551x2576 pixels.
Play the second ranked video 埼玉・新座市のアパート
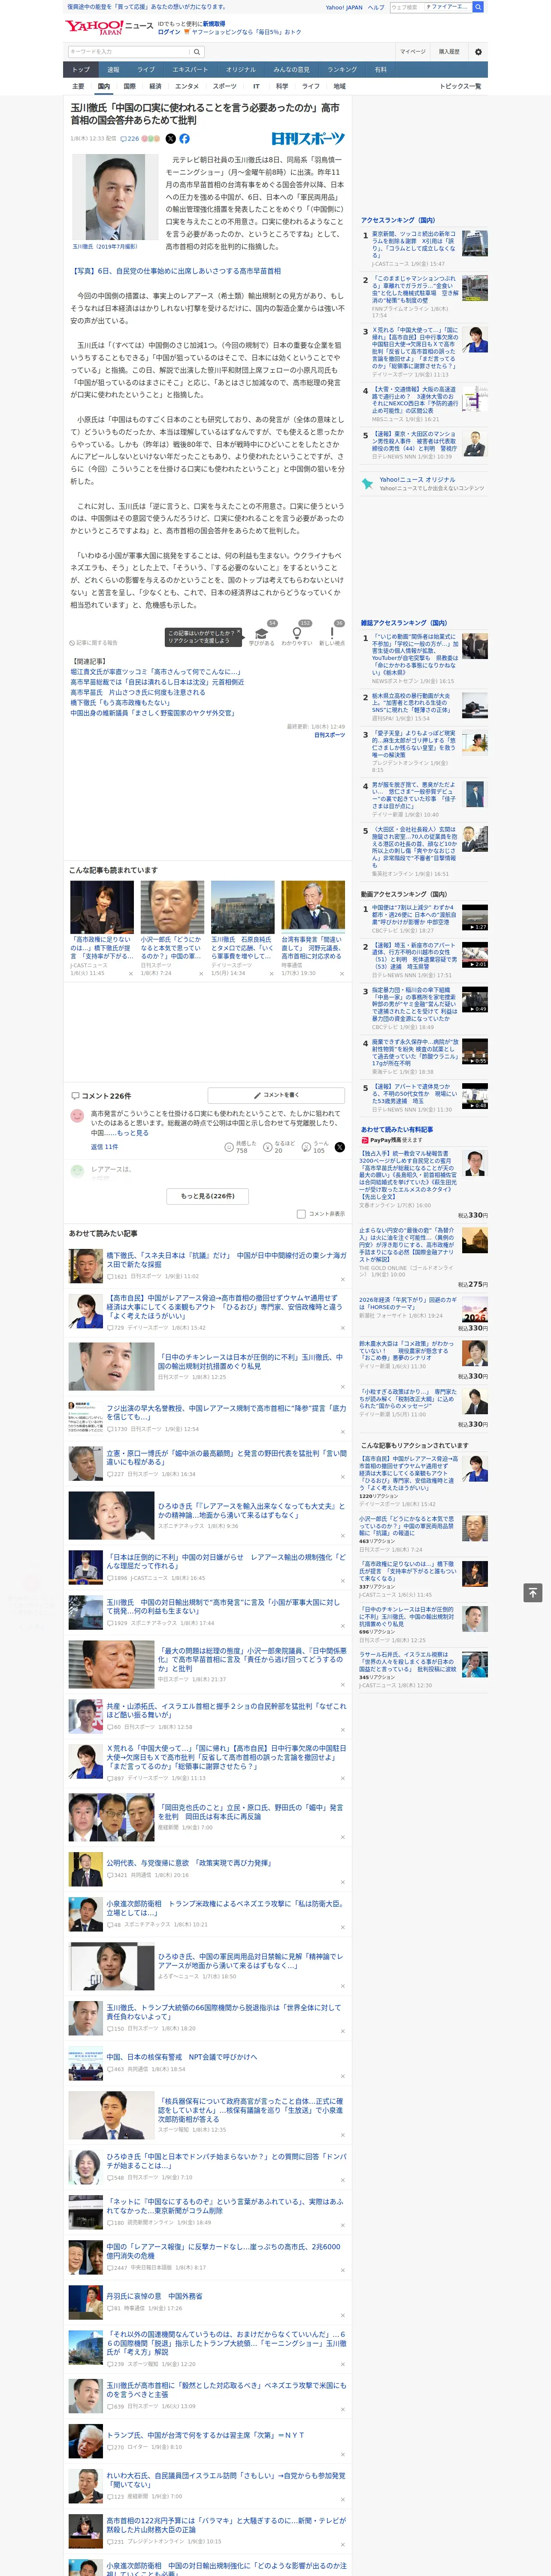click(x=475, y=954)
